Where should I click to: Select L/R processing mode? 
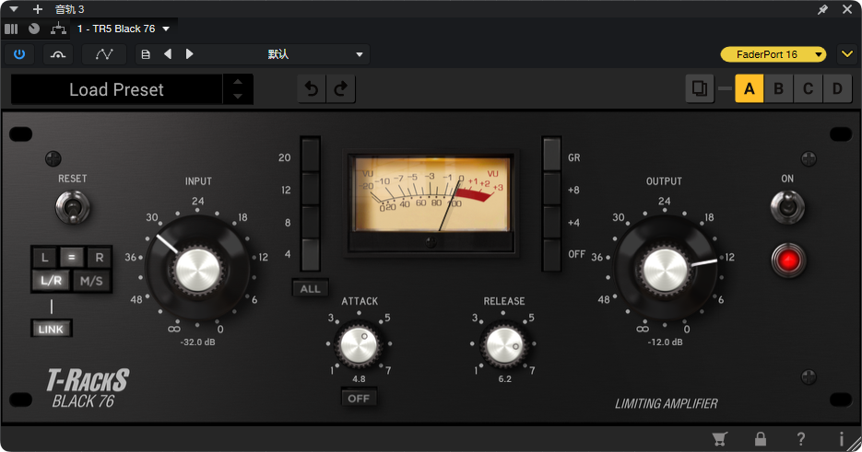(51, 281)
